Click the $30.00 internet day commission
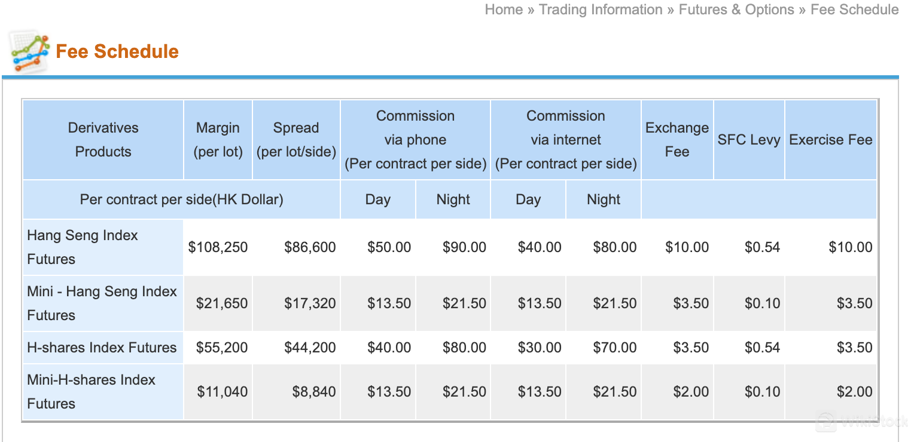This screenshot has width=914, height=442. (540, 348)
